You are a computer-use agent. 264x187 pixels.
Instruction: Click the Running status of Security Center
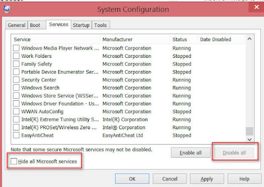[181, 80]
